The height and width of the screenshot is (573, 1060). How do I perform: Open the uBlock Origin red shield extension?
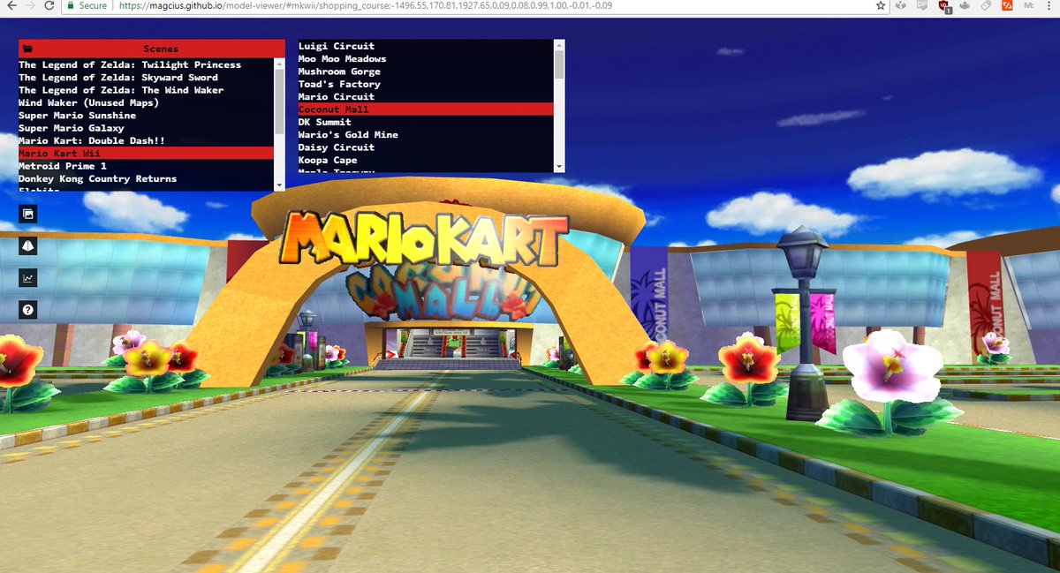click(944, 5)
